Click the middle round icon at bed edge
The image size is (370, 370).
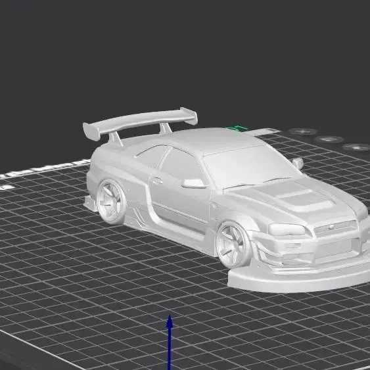(x=329, y=139)
